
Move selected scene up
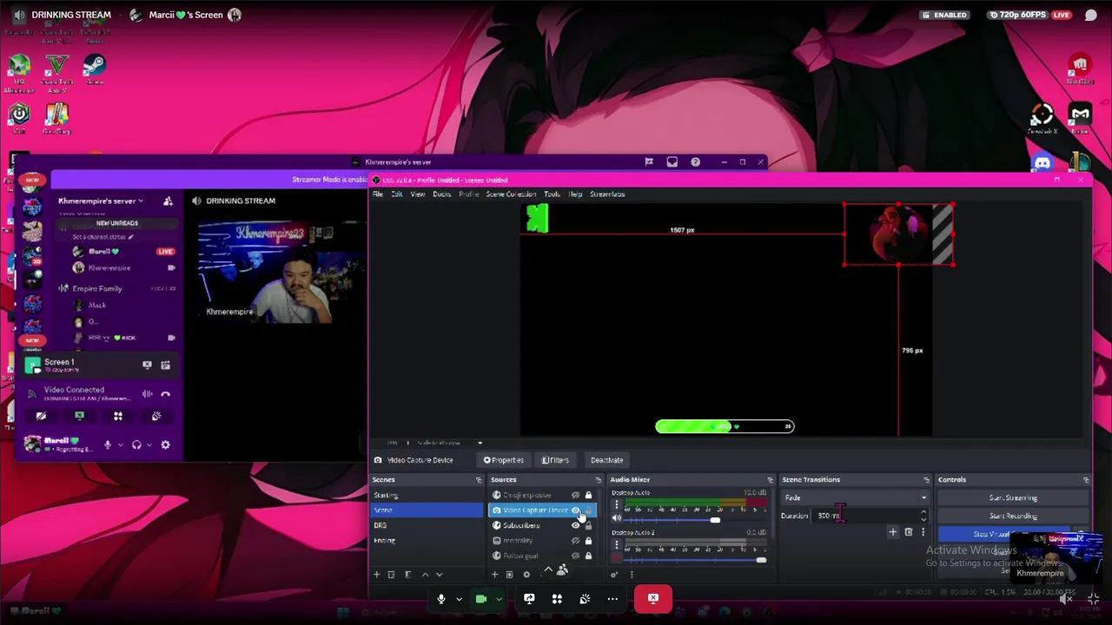click(425, 575)
